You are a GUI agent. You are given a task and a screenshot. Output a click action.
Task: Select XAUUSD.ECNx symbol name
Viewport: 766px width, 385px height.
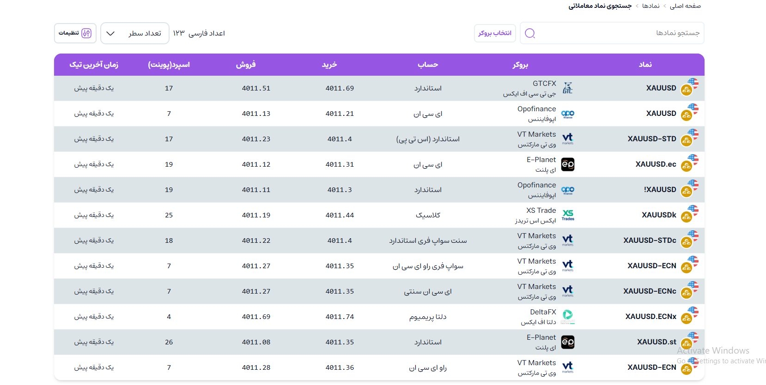coord(650,317)
